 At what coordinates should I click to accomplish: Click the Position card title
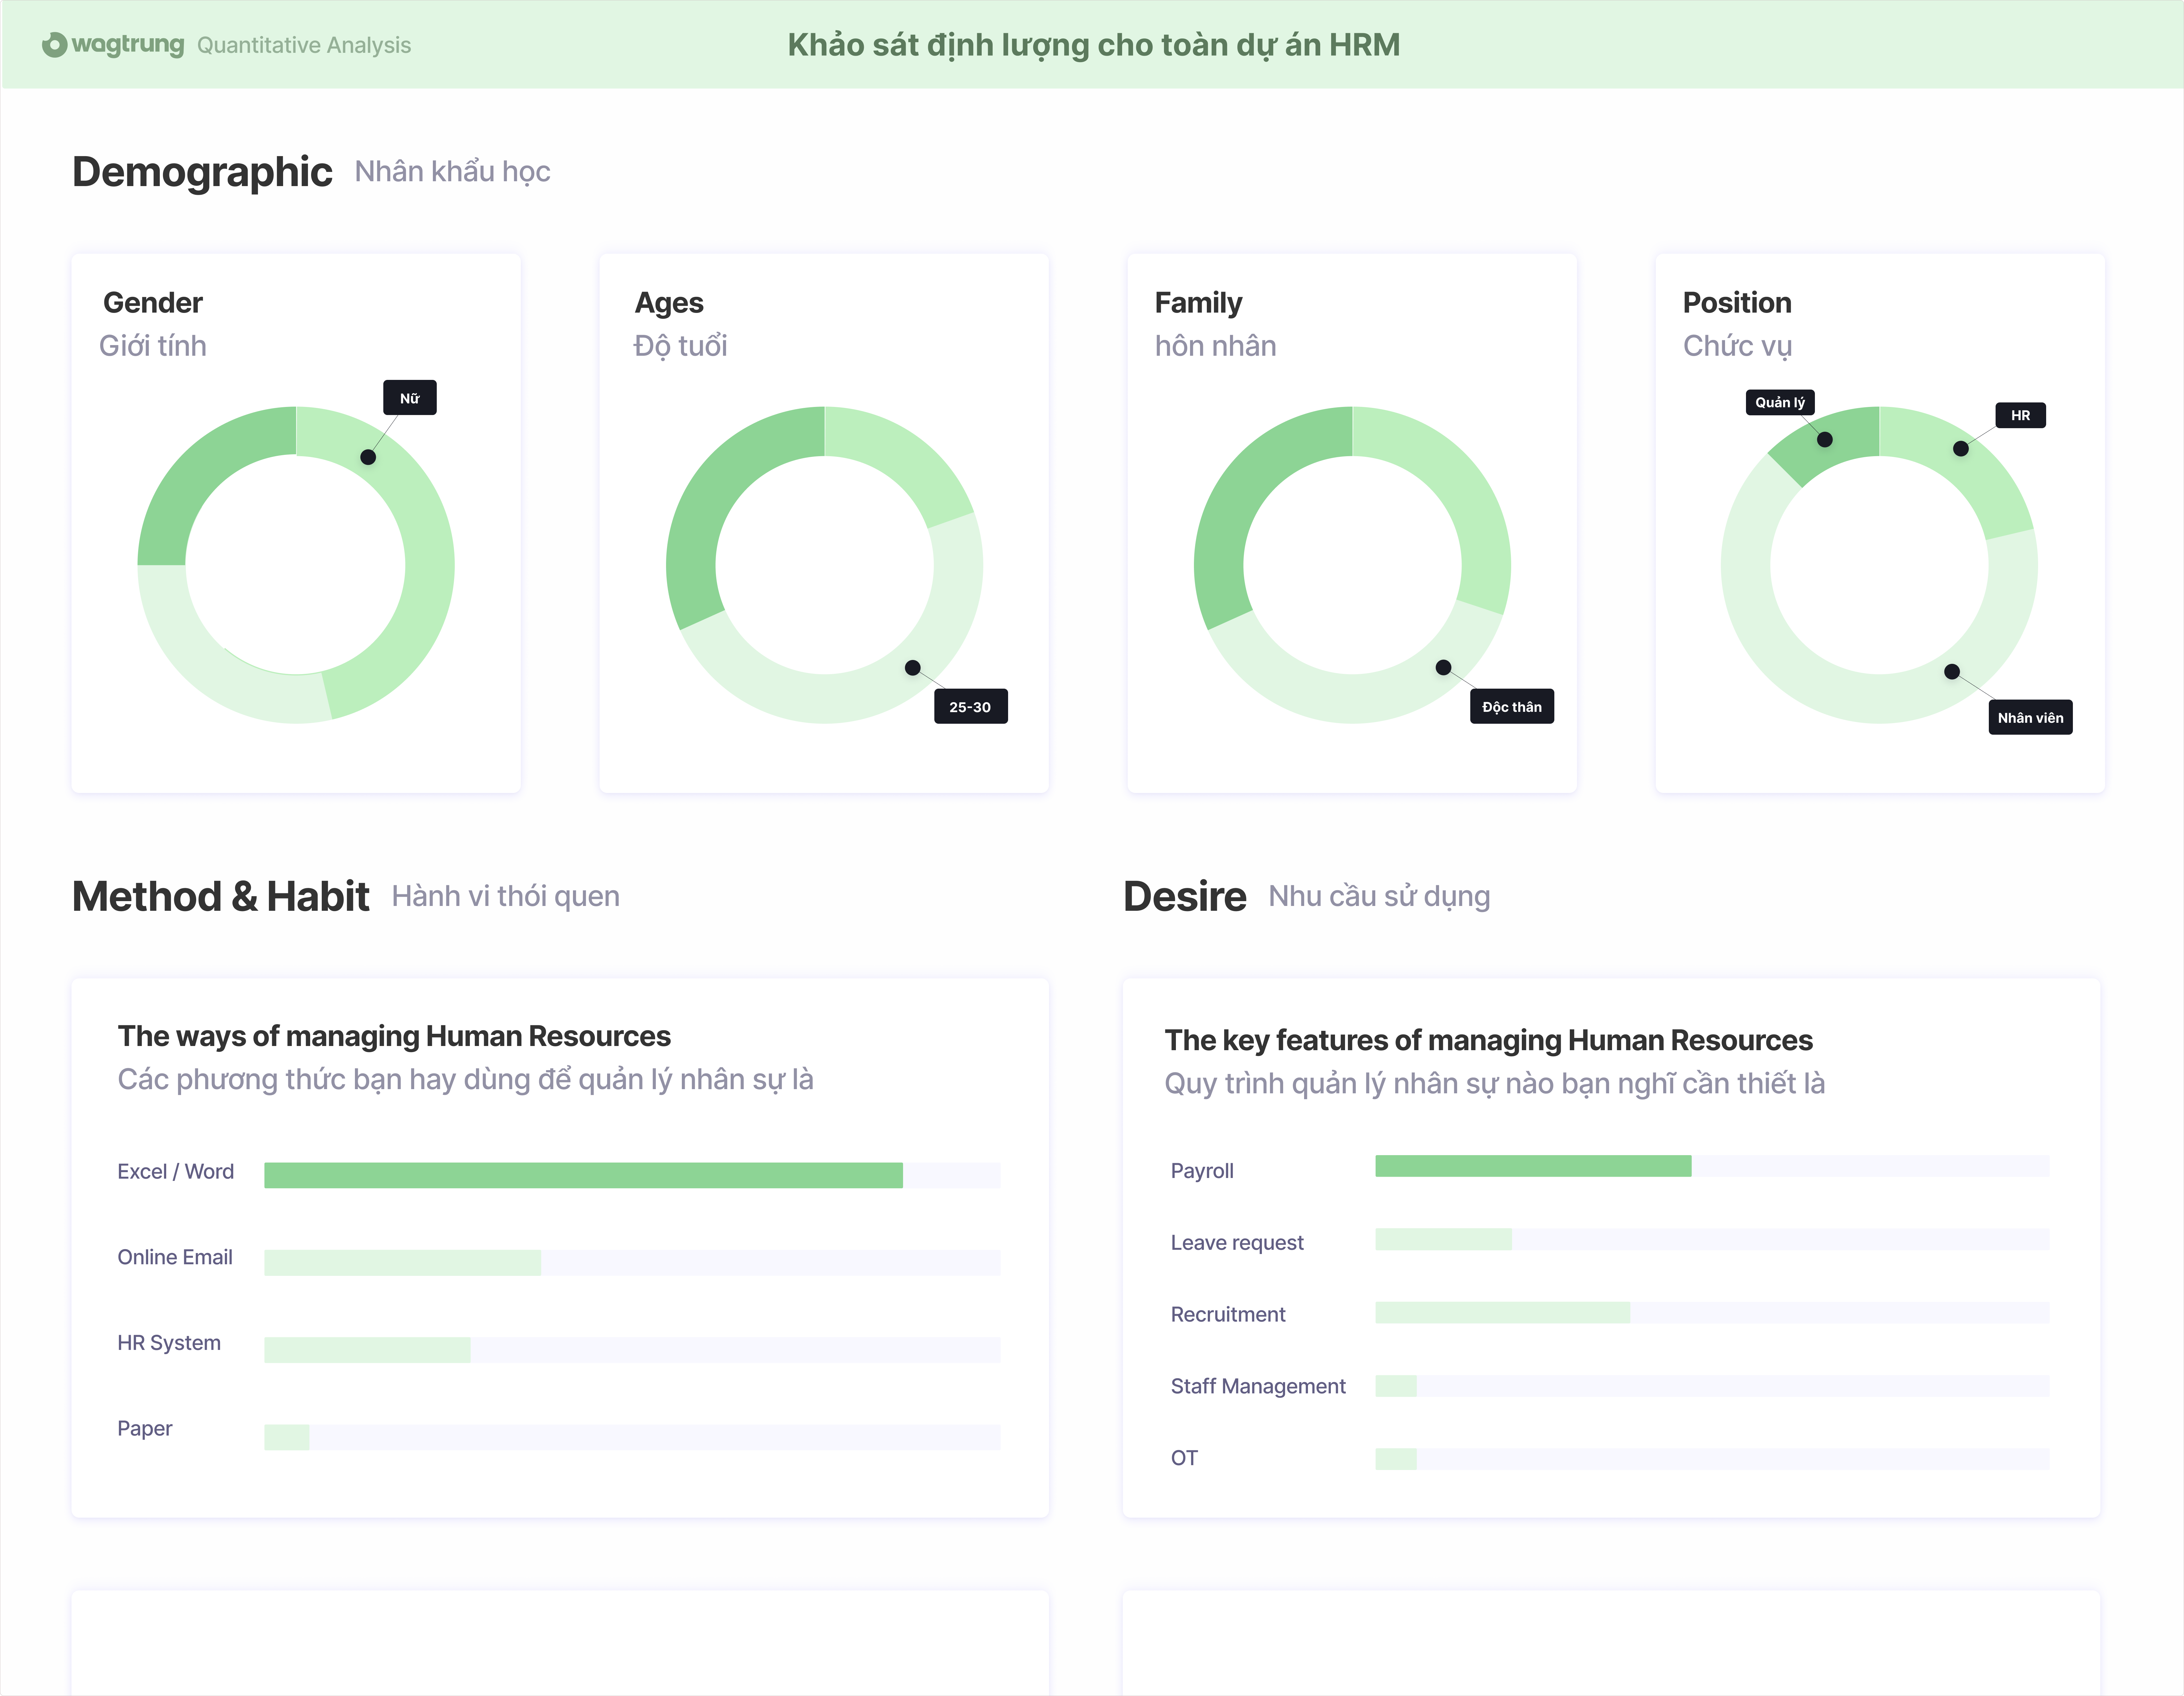coord(1737,303)
